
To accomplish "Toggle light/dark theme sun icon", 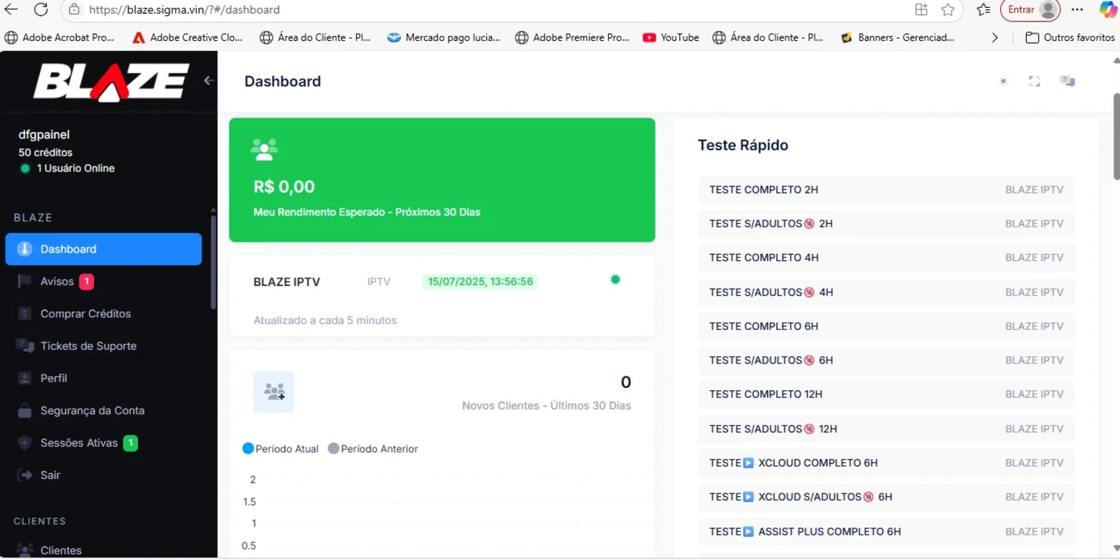I will [1004, 81].
